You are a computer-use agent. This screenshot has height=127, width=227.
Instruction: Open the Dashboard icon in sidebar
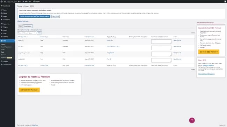tap(2, 6)
